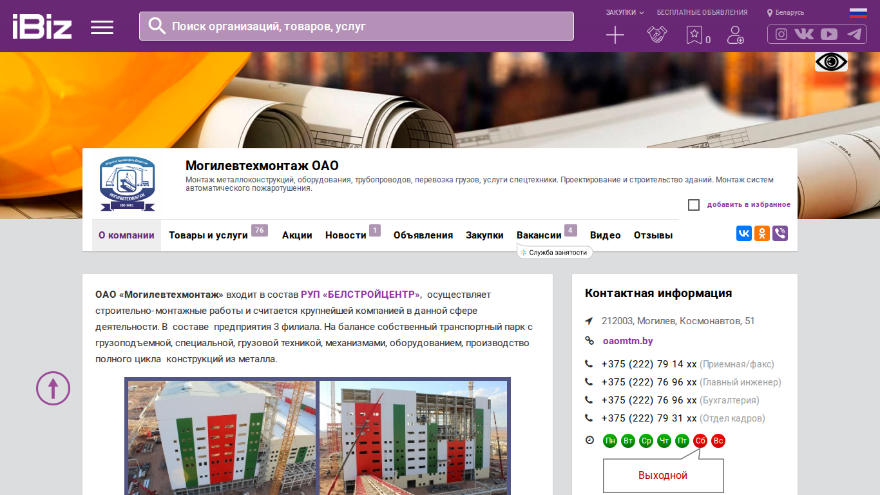
Task: Select the Вт weekday circle
Action: 628,441
